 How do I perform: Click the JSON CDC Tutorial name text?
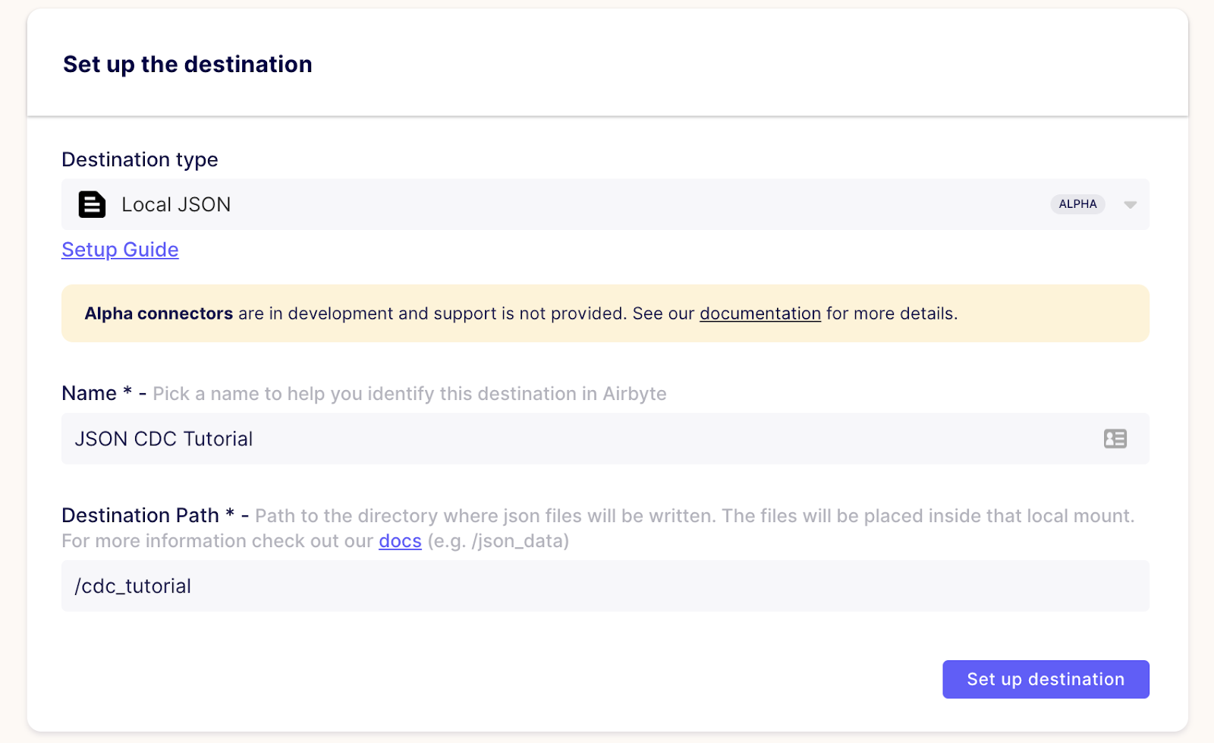coord(163,439)
